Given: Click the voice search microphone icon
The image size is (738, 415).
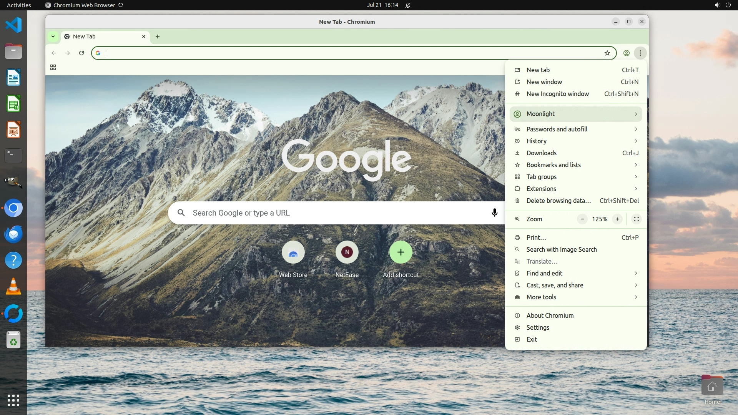Looking at the screenshot, I should (494, 212).
